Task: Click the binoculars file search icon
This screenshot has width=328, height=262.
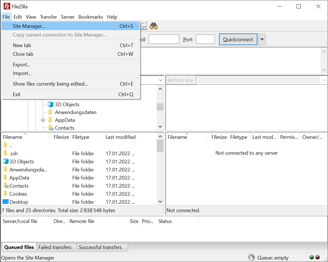Action: 154,26
